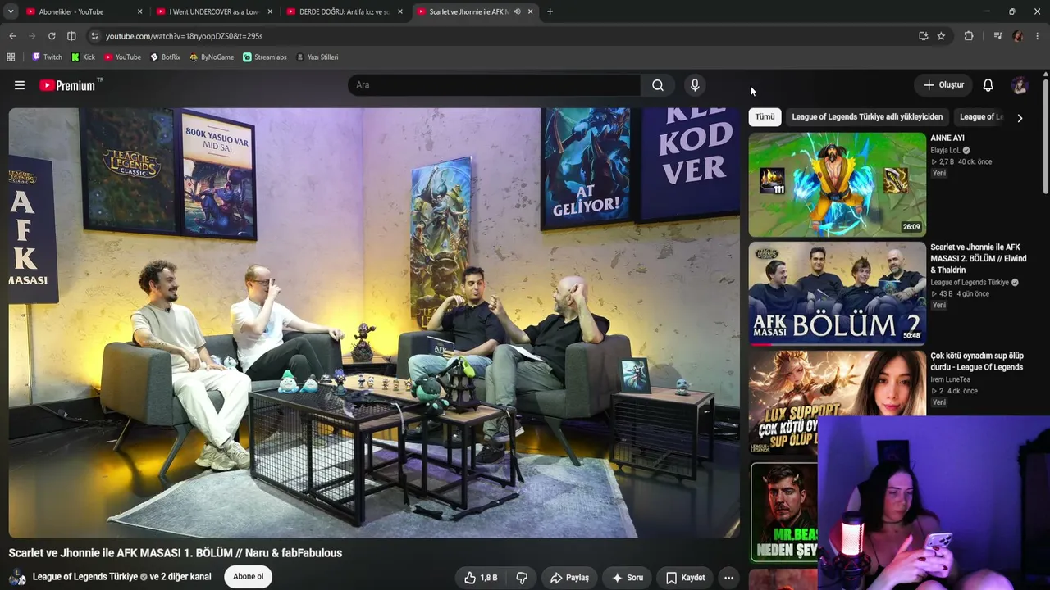1050x590 pixels.
Task: Click the Paylaş share button
Action: [569, 578]
